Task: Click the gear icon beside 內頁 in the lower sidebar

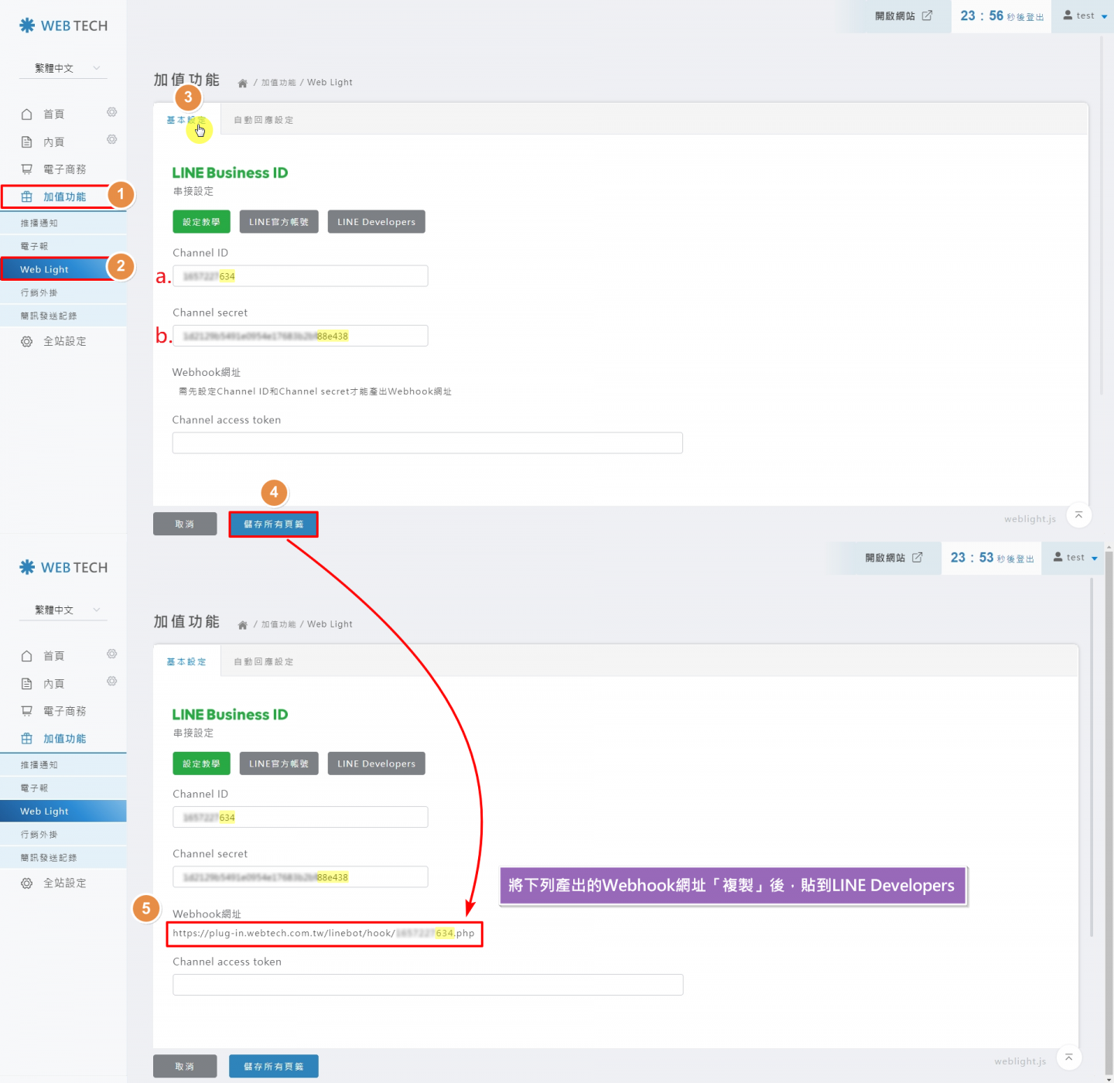Action: 111,682
